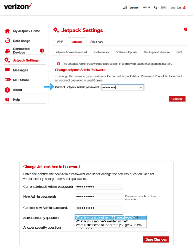Check the signal strength bars icon

tap(125, 7)
